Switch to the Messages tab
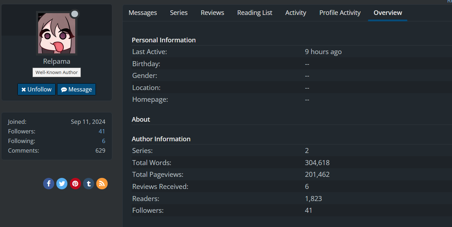 pos(143,13)
